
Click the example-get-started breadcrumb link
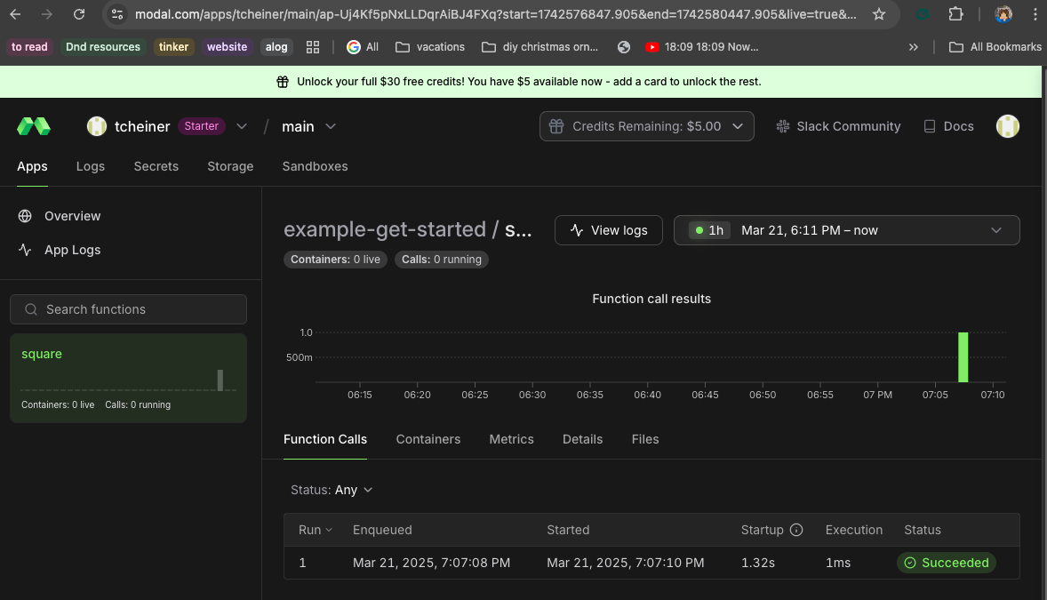(385, 229)
